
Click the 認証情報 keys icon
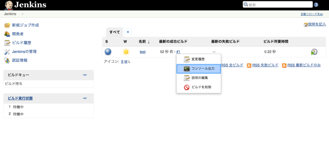[7, 60]
